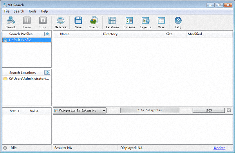Save results using the Save floppy icon
The image size is (235, 153).
[78, 22]
